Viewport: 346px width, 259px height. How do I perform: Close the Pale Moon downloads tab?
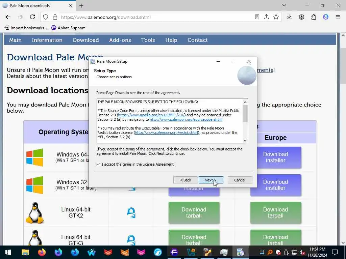(70, 5)
